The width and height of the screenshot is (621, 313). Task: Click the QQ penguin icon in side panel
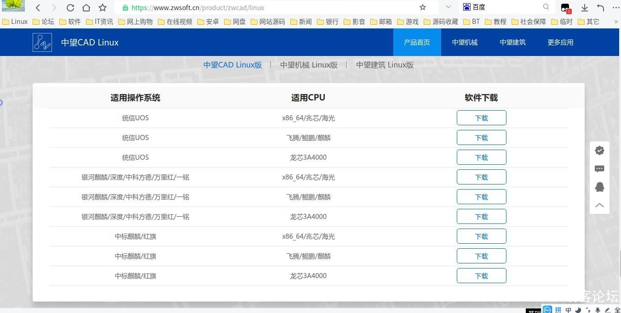(x=599, y=187)
